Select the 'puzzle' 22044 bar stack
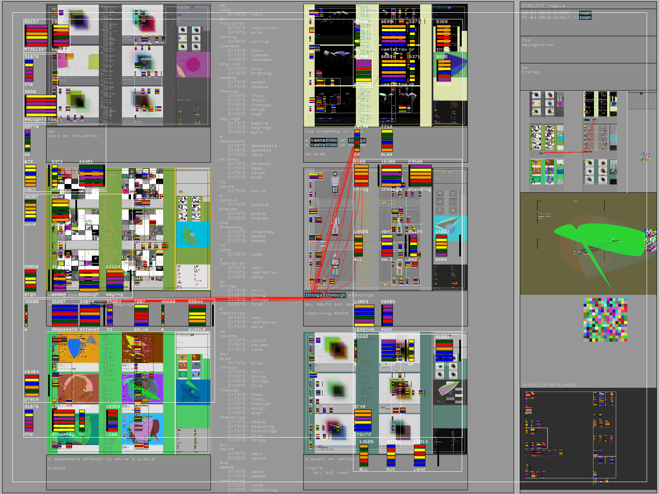The height and width of the screenshot is (494, 659). [197, 316]
